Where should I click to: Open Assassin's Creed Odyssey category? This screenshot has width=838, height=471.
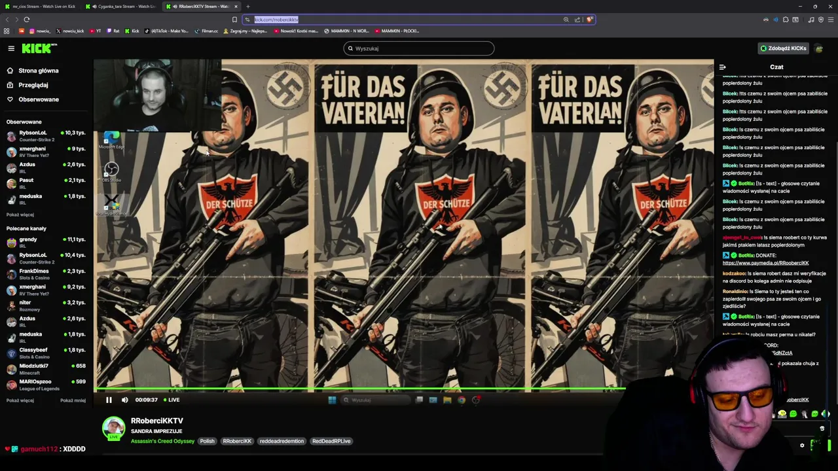(x=162, y=441)
